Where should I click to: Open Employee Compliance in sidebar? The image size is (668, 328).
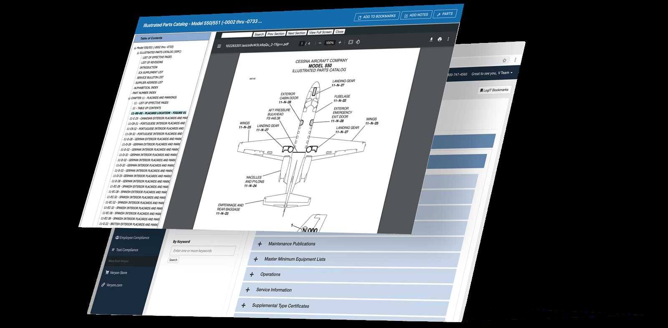click(132, 238)
